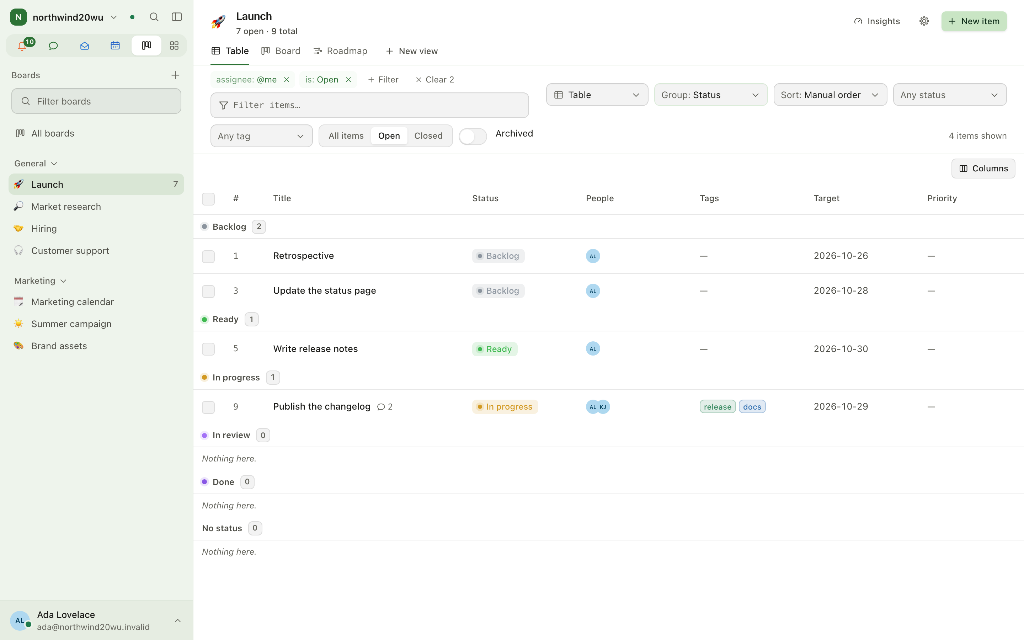
Task: Open the Any status dropdown
Action: tap(950, 95)
